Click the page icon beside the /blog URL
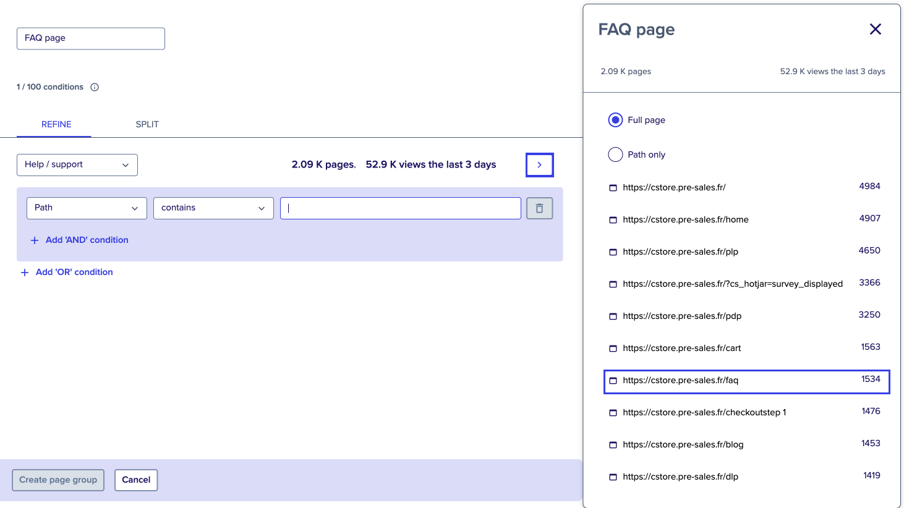 tap(613, 444)
